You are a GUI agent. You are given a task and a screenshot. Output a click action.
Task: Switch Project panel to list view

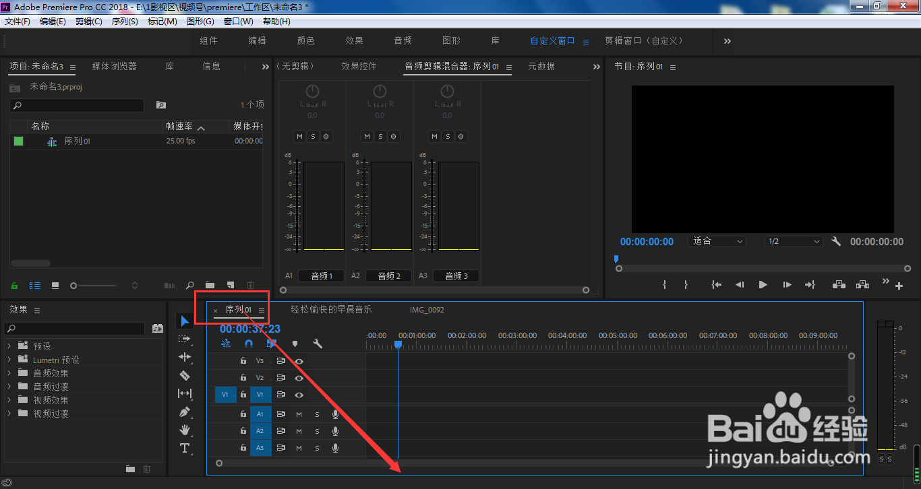point(35,286)
